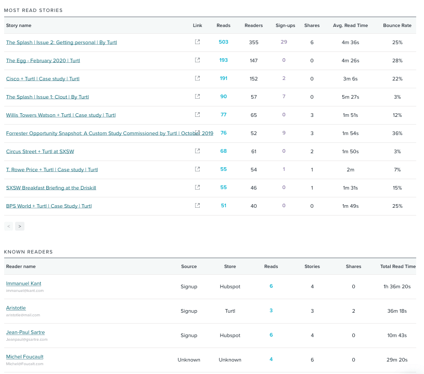
Task: Open external link icon for T. Rowe Price story
Action: pyautogui.click(x=197, y=169)
